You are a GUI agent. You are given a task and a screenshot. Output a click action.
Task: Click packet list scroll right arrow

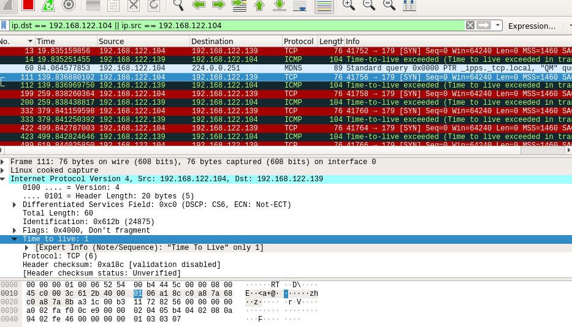(x=569, y=150)
